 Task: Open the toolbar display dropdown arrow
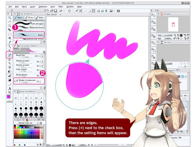[x=114, y=11]
